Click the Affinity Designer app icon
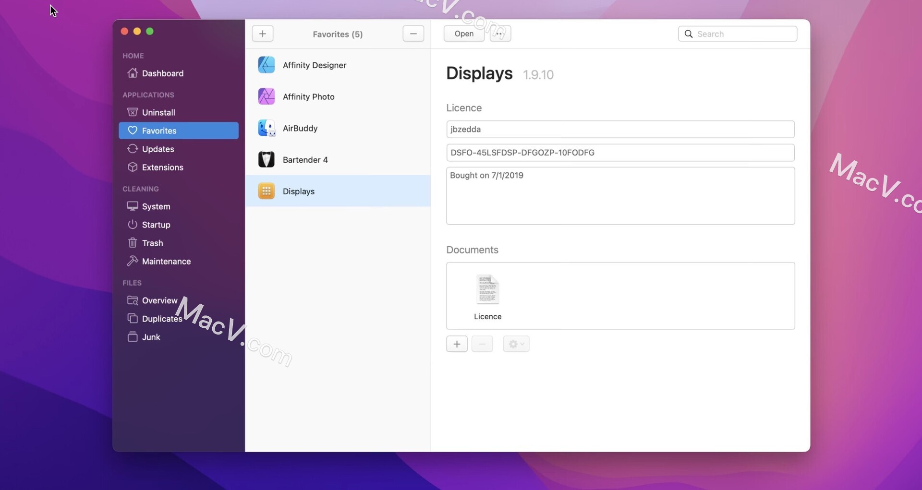 (267, 65)
